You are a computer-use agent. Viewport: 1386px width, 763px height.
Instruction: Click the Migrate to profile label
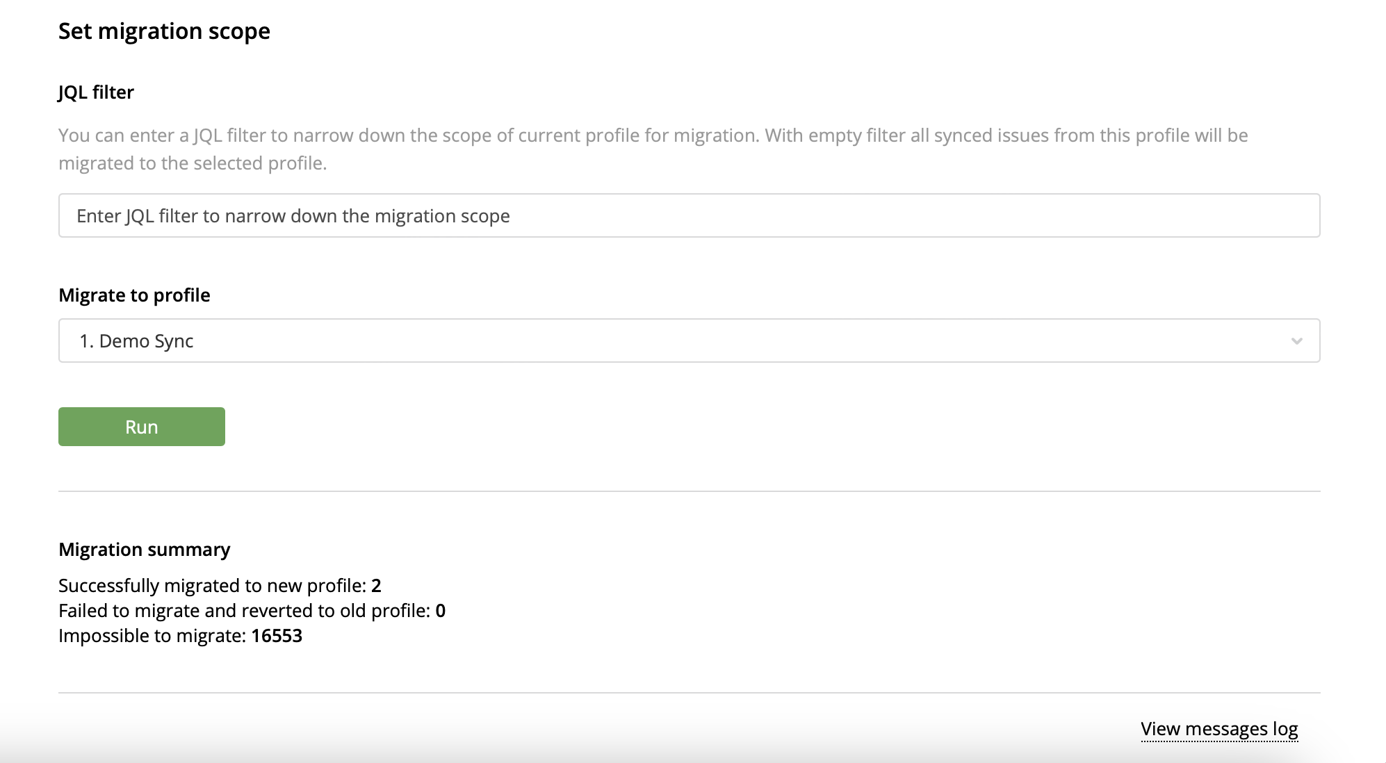click(x=134, y=295)
